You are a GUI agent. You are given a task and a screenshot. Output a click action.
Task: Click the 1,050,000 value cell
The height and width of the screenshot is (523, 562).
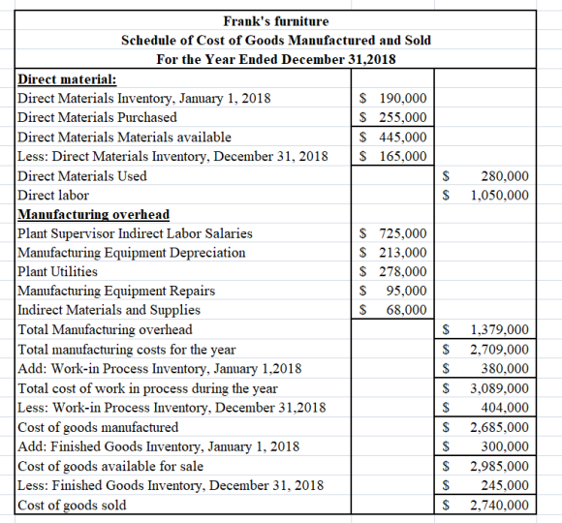pos(485,196)
